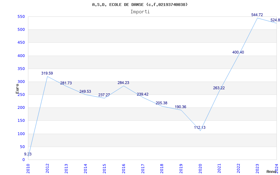The height and width of the screenshot is (175, 280).
Task: Click the 500 value on the Euro axis
Action: pyautogui.click(x=21, y=30)
